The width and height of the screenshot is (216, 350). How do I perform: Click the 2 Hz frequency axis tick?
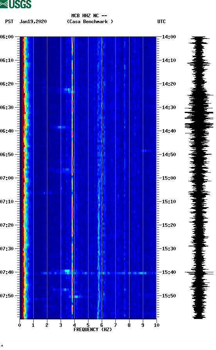point(47,325)
